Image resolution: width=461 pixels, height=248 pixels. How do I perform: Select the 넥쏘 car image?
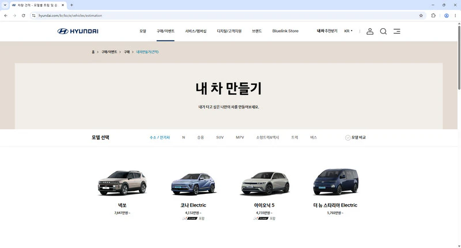[122, 183]
